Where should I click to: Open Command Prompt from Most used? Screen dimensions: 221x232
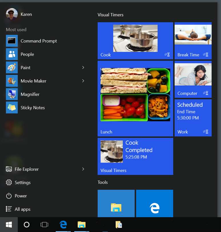tap(46, 41)
